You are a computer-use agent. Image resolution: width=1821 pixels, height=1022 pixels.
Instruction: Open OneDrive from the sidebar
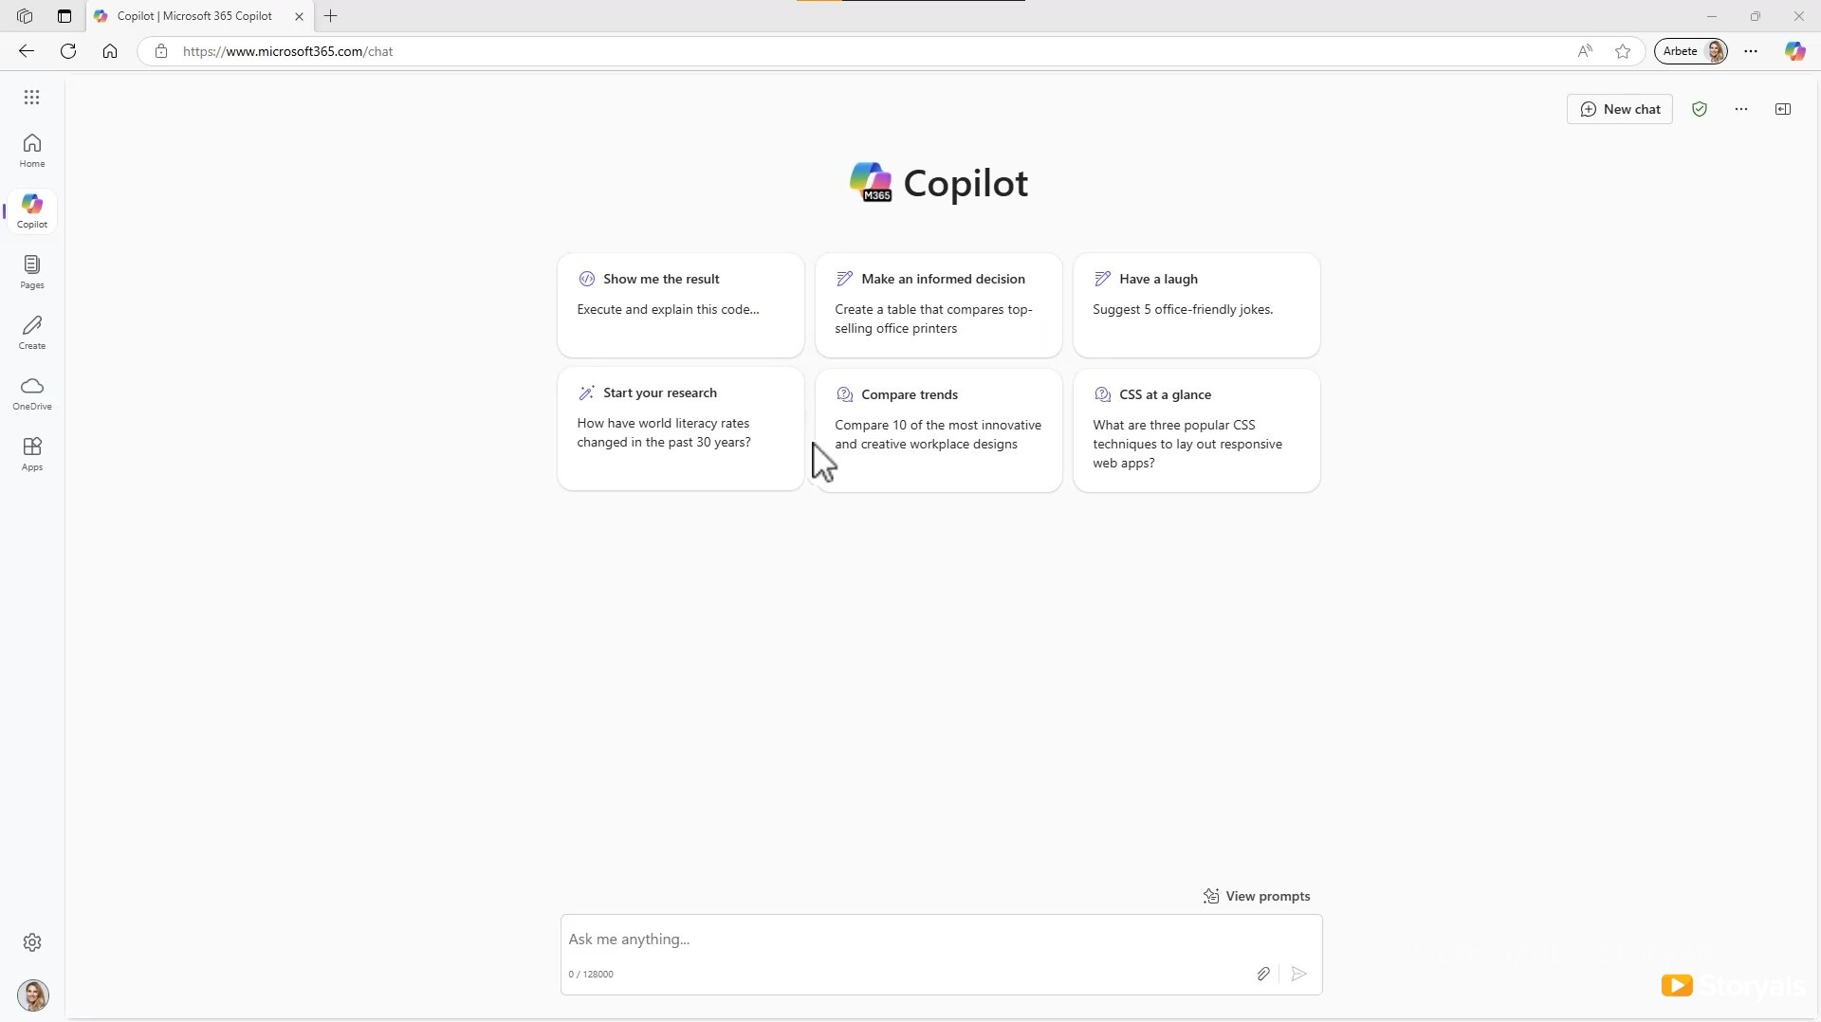32,393
